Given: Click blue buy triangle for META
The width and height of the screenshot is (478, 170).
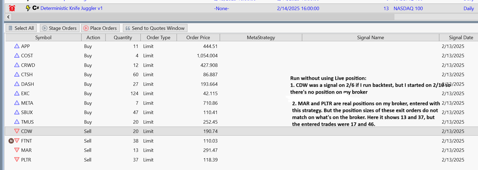Looking at the screenshot, I should 17,103.
